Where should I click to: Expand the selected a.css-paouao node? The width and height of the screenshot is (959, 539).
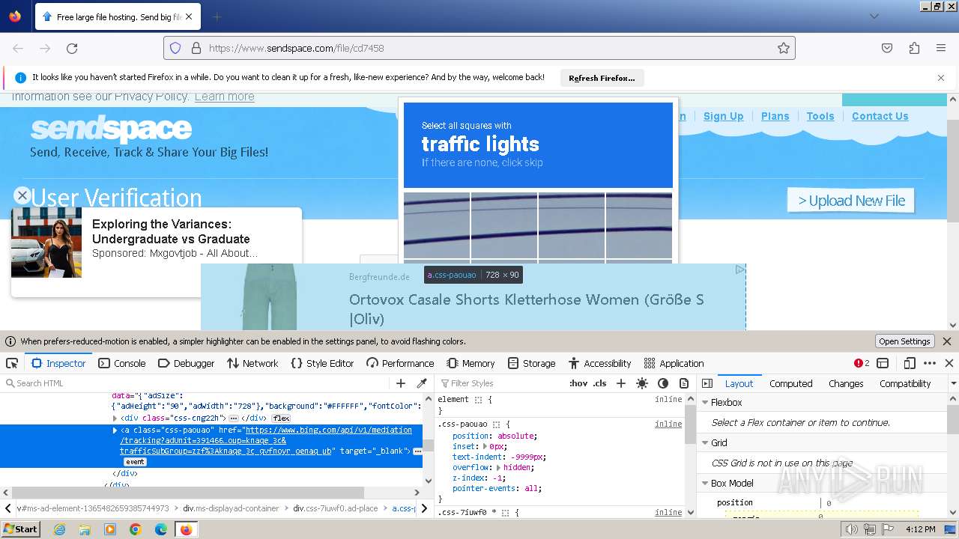pos(115,430)
